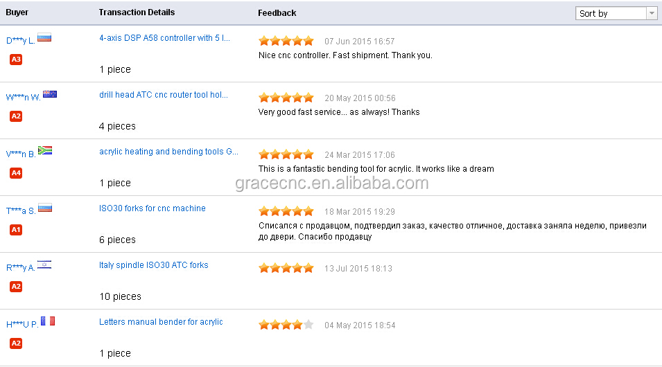Click the Feedback column header
Image resolution: width=662 pixels, height=367 pixels.
point(277,13)
